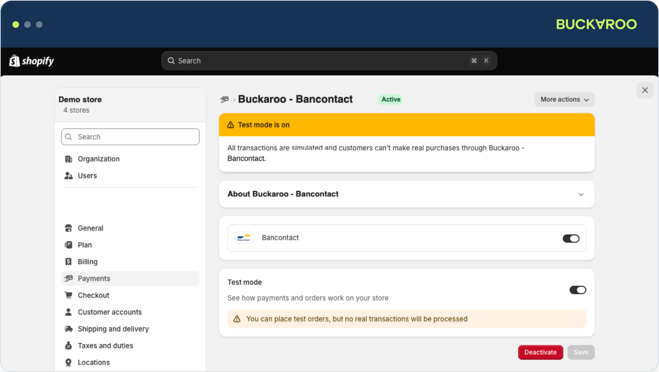Open Billing settings

(x=130, y=262)
